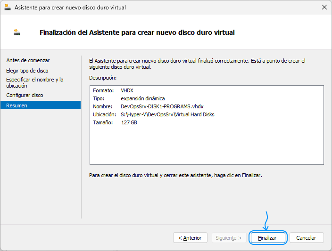Cancel the wizard with Cancelar
This screenshot has height=251, width=332.
307,238
